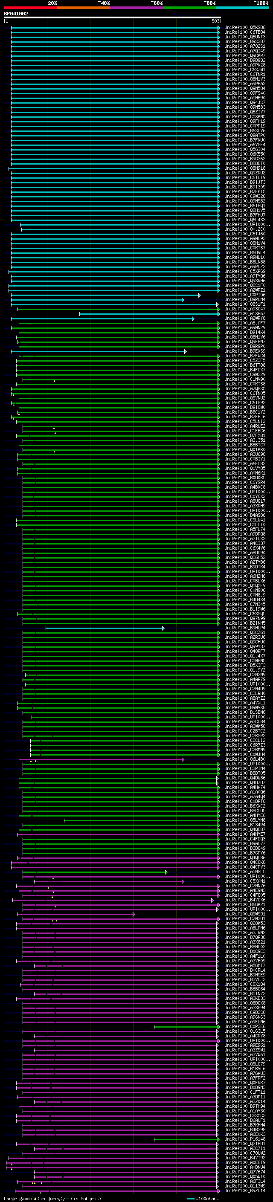Click the UniRef100_C5LNI2 hit label
The height and width of the screenshot is (1202, 273).
245,421
